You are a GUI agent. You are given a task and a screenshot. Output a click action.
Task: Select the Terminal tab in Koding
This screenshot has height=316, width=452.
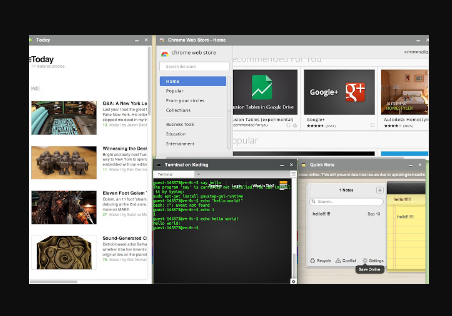(x=174, y=174)
